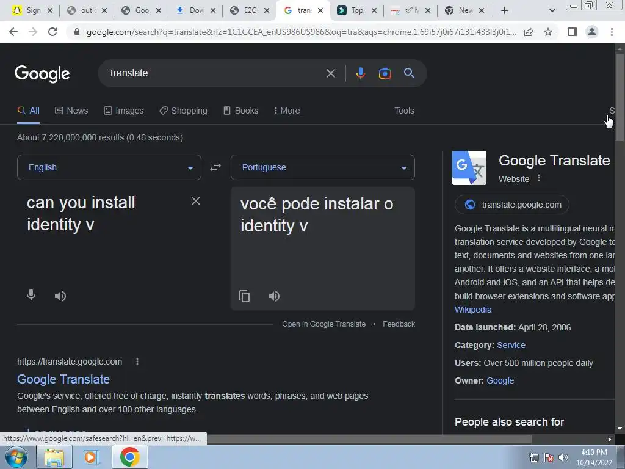625x469 pixels.
Task: Translate by voice microphone under source text
Action: [31, 295]
